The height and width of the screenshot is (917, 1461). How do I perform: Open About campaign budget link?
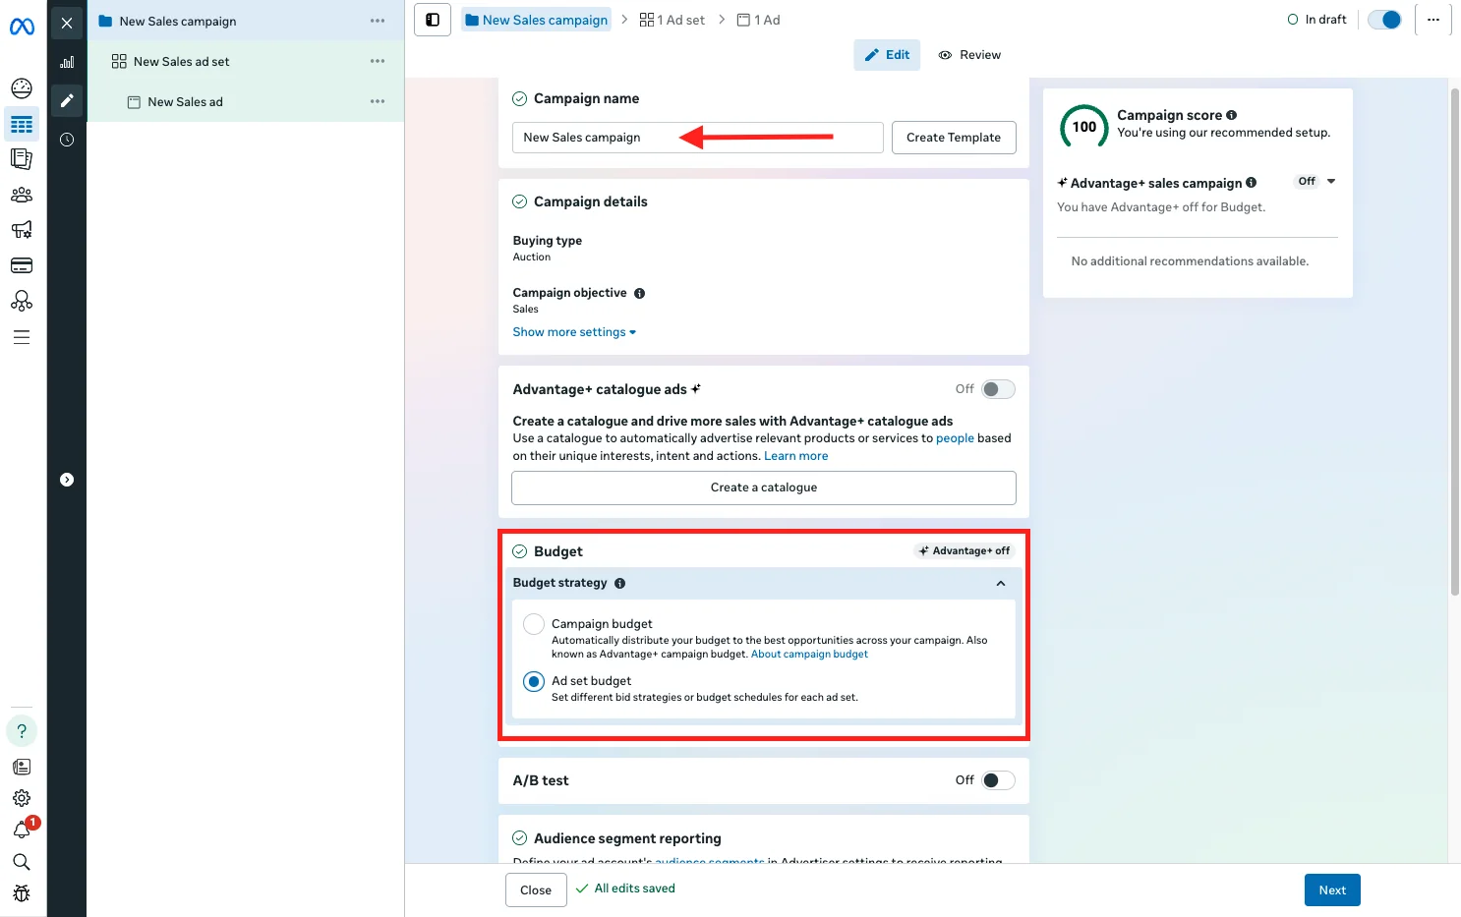[809, 655]
